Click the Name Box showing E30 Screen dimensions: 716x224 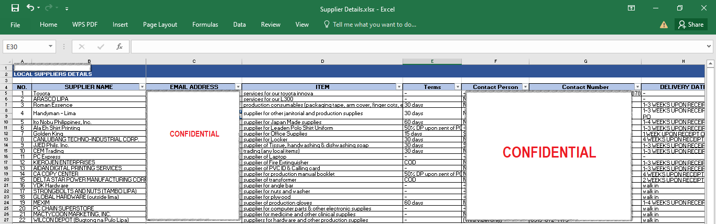point(25,47)
